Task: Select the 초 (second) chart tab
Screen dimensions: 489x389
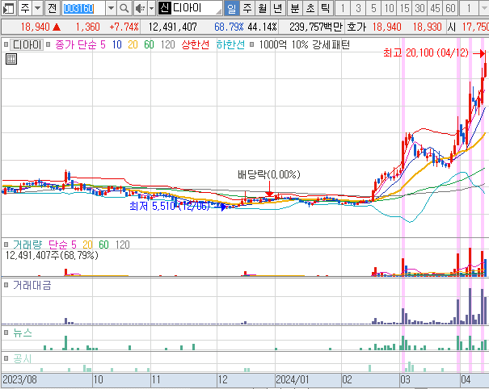Action: click(310, 8)
